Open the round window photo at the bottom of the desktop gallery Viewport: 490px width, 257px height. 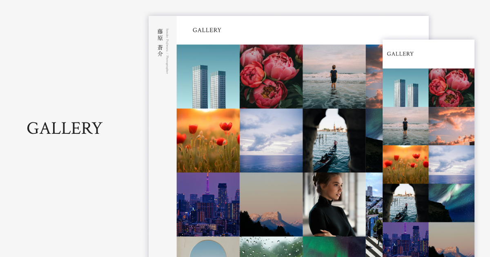pos(208,247)
